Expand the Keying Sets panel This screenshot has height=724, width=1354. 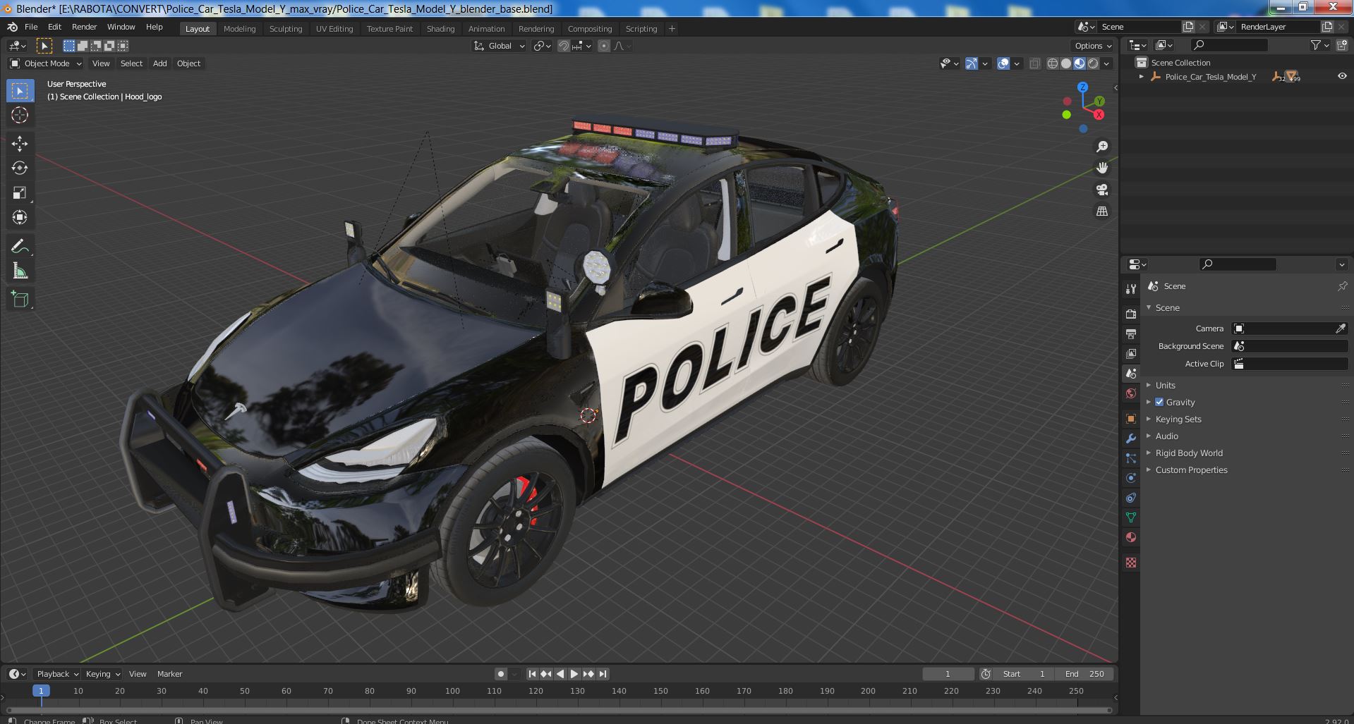click(x=1178, y=419)
